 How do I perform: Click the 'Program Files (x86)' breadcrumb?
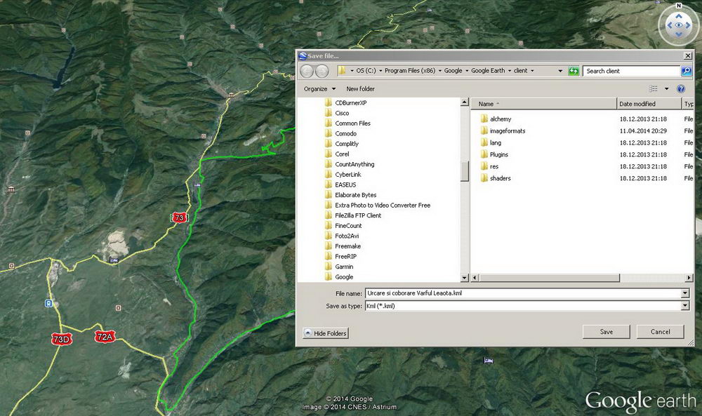[410, 71]
